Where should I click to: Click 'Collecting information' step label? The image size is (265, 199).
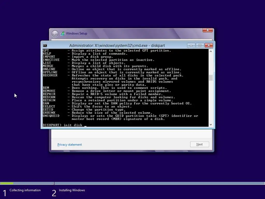(25, 190)
